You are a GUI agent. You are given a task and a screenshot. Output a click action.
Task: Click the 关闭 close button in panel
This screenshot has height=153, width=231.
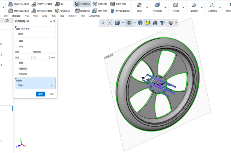click(51, 94)
